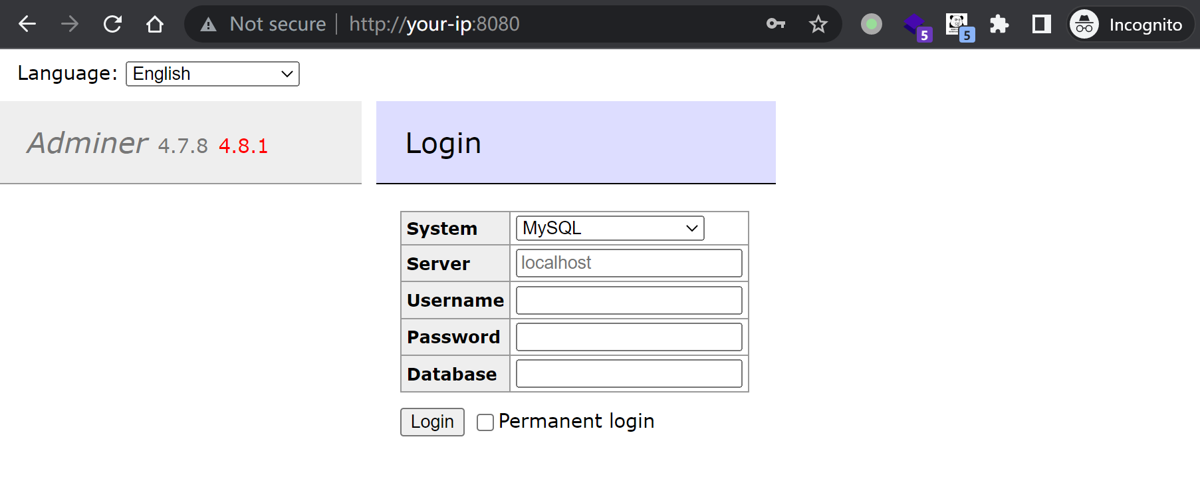Click the Not secure warning icon
Image resolution: width=1200 pixels, height=477 pixels.
tap(209, 25)
